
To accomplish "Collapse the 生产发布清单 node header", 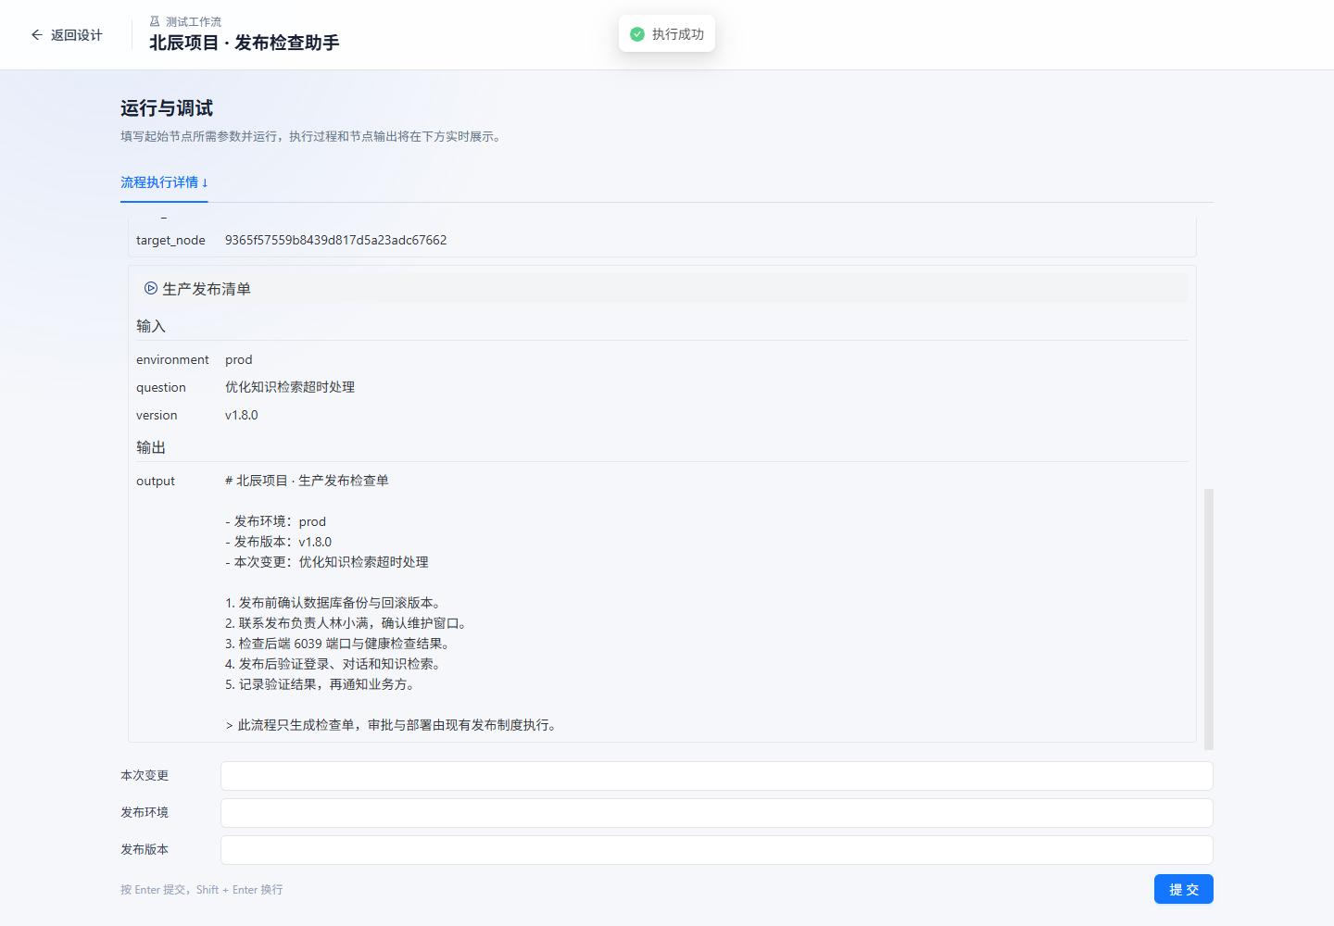I will click(662, 289).
